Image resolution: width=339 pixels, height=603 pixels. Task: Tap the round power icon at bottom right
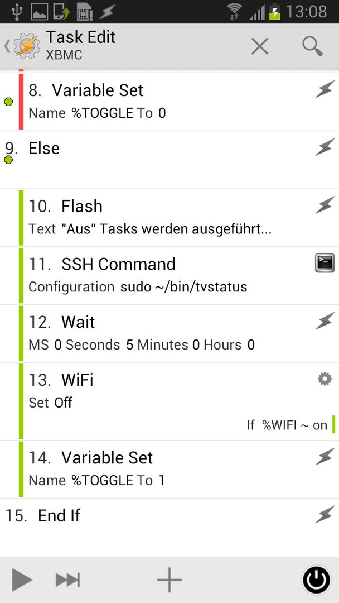[316, 580]
